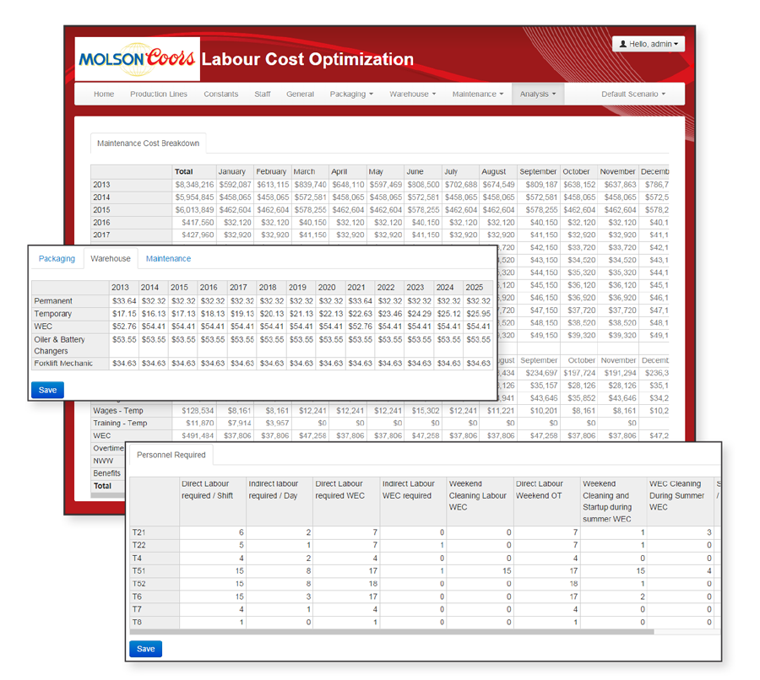The width and height of the screenshot is (760, 680).
Task: Select Forklift Mechanic 2013 rate $34.63
Action: tap(124, 364)
